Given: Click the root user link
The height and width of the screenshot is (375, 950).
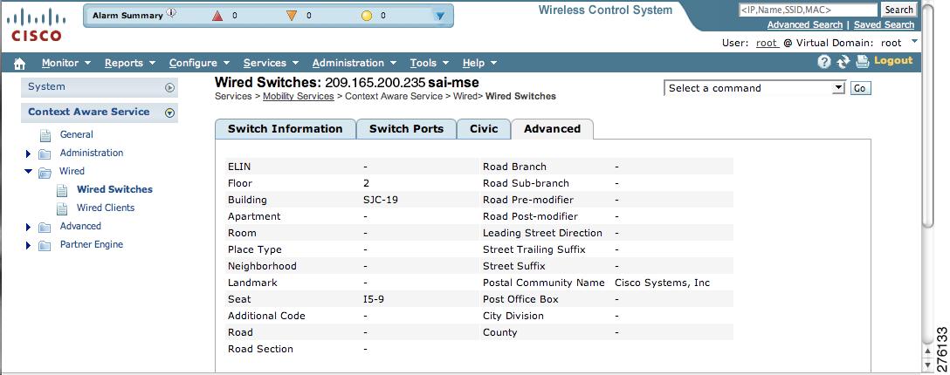Looking at the screenshot, I should pyautogui.click(x=767, y=43).
